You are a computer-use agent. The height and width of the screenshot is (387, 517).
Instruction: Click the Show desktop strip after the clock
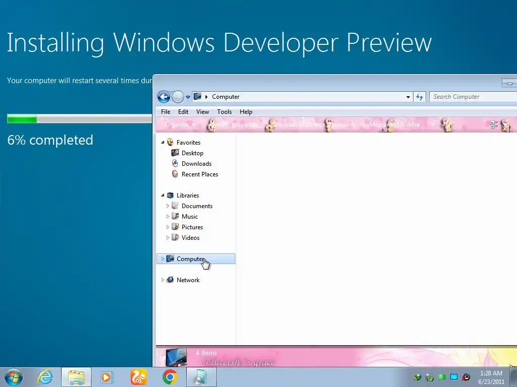pyautogui.click(x=513, y=377)
